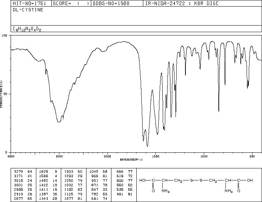Click the 847 peak value
262x202 pixels.
pyautogui.click(x=95, y=190)
